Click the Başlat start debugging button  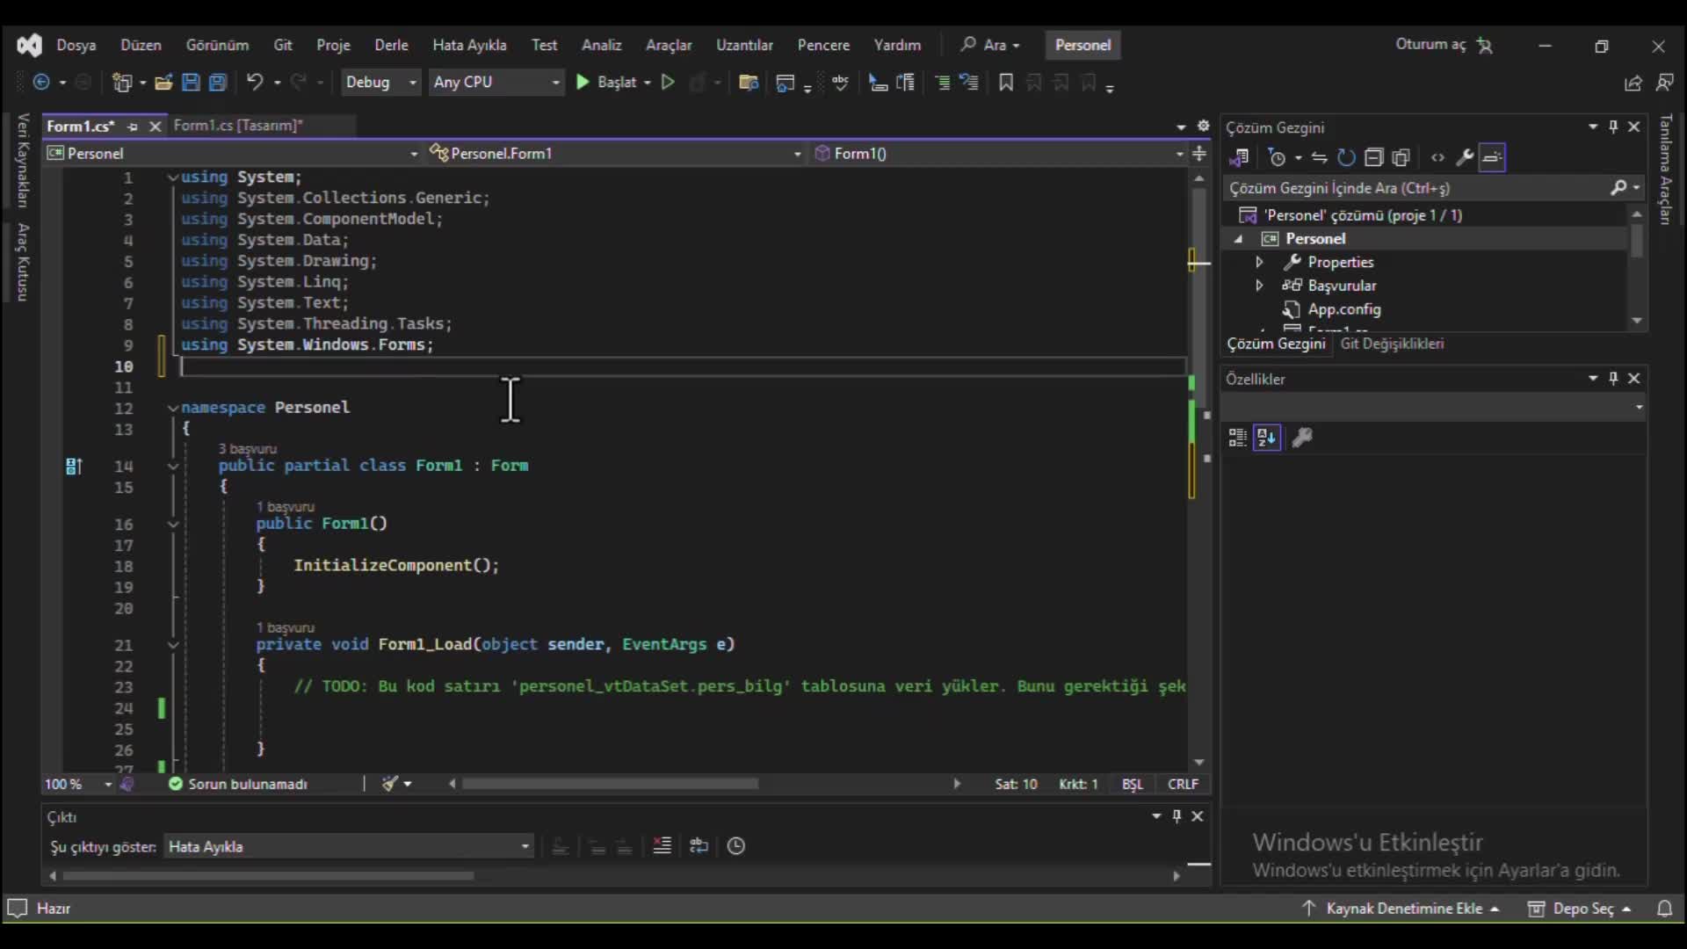(x=606, y=83)
